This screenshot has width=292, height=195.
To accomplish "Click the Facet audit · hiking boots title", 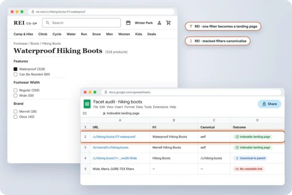I will pyautogui.click(x=118, y=102).
